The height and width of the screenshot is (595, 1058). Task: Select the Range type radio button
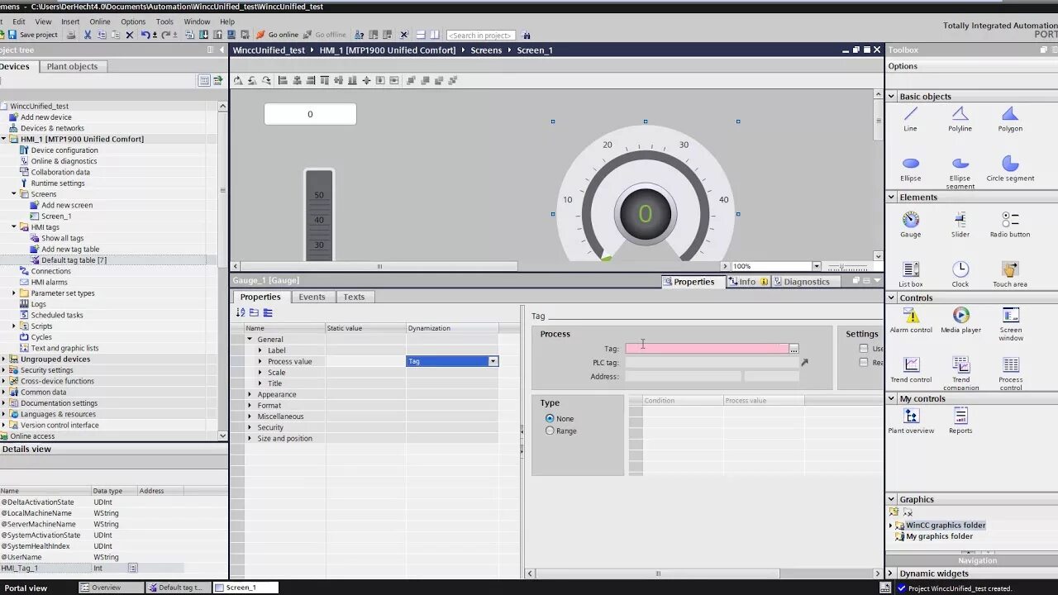click(x=550, y=431)
